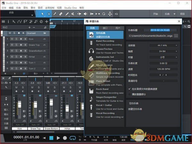192x144 pixels.
Task: Expand the mixer input/output dropdown
Action: coord(10,83)
